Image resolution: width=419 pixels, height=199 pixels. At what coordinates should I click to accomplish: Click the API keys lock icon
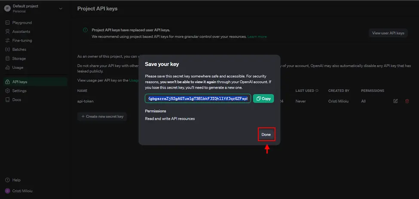[7, 82]
